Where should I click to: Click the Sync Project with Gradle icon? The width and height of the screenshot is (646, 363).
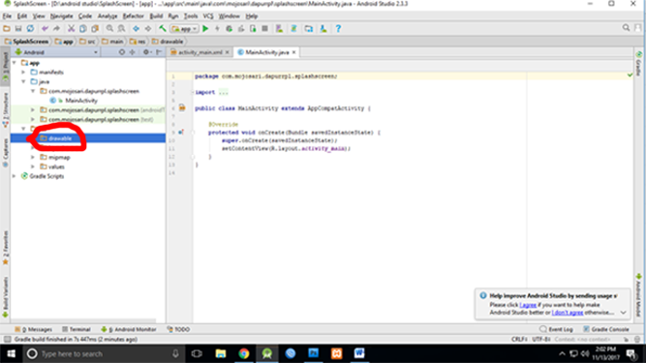[x=293, y=28]
